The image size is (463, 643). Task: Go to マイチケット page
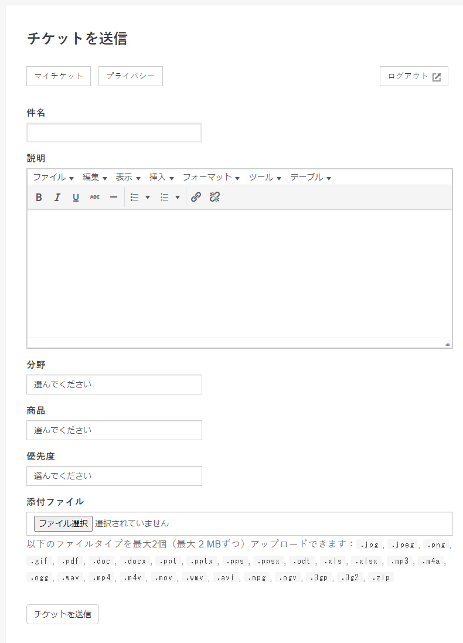pyautogui.click(x=59, y=76)
